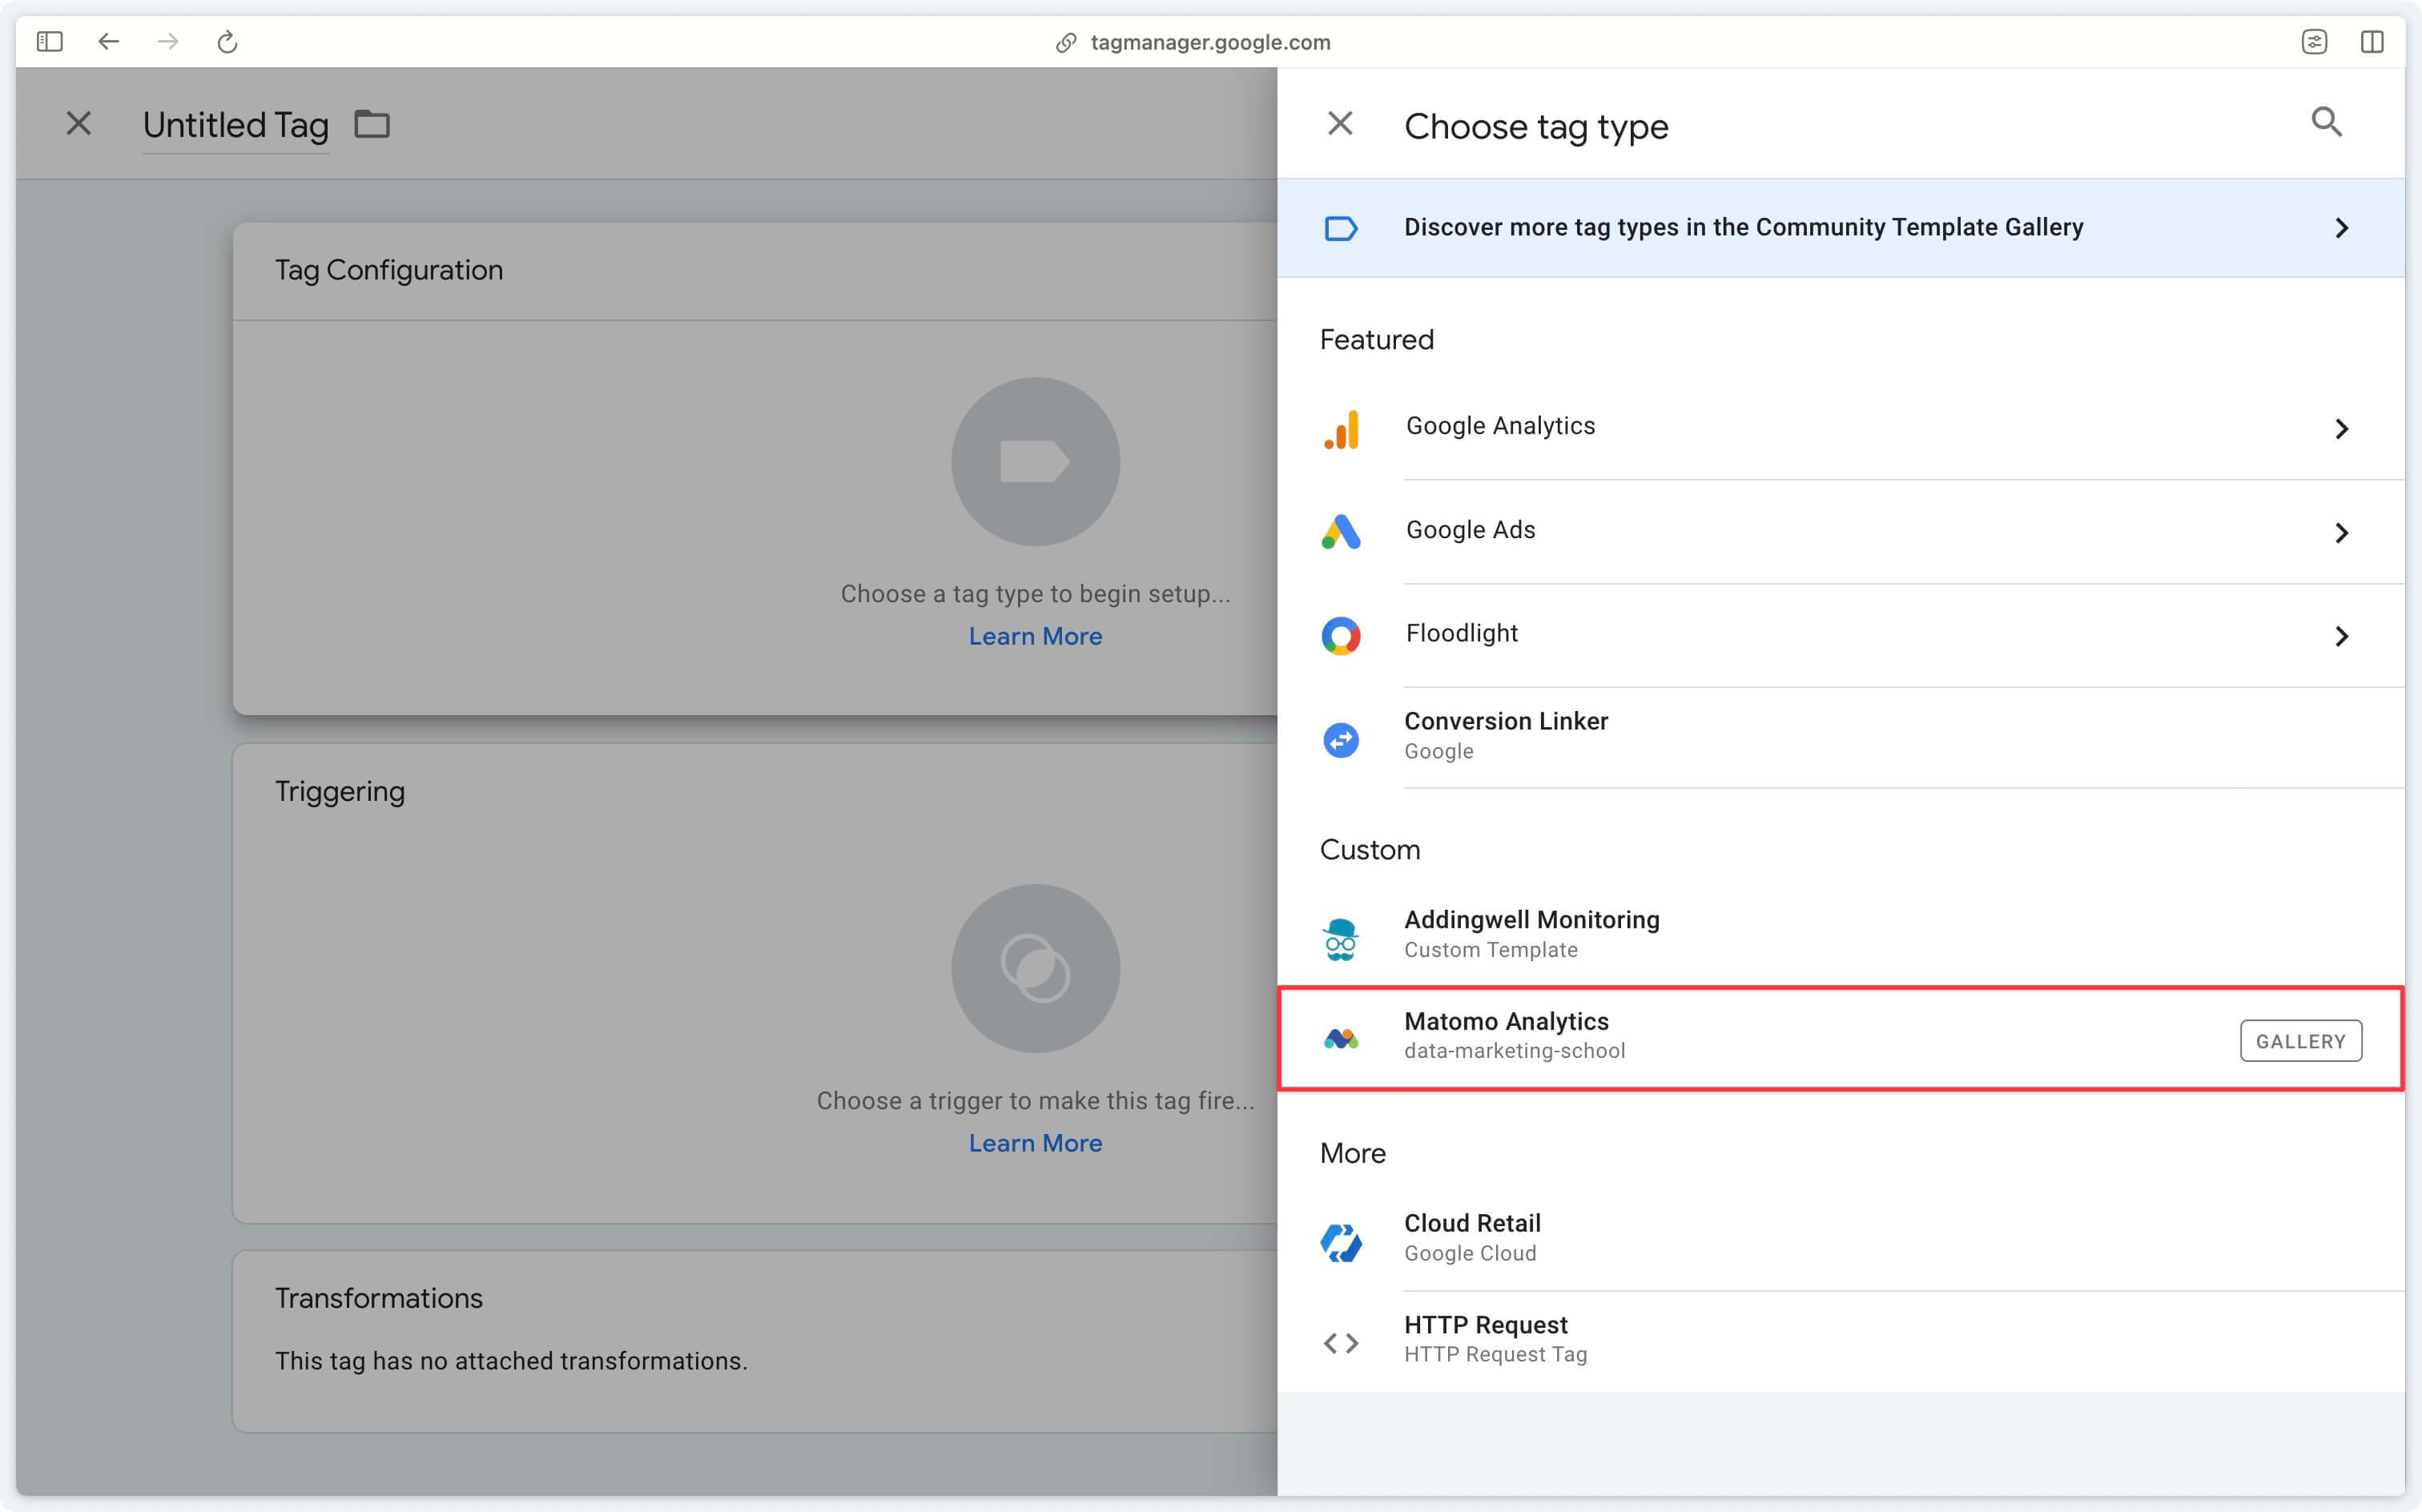Open Discover more tag types gallery banner
Viewport: 2422px width, 1512px height.
(1840, 228)
